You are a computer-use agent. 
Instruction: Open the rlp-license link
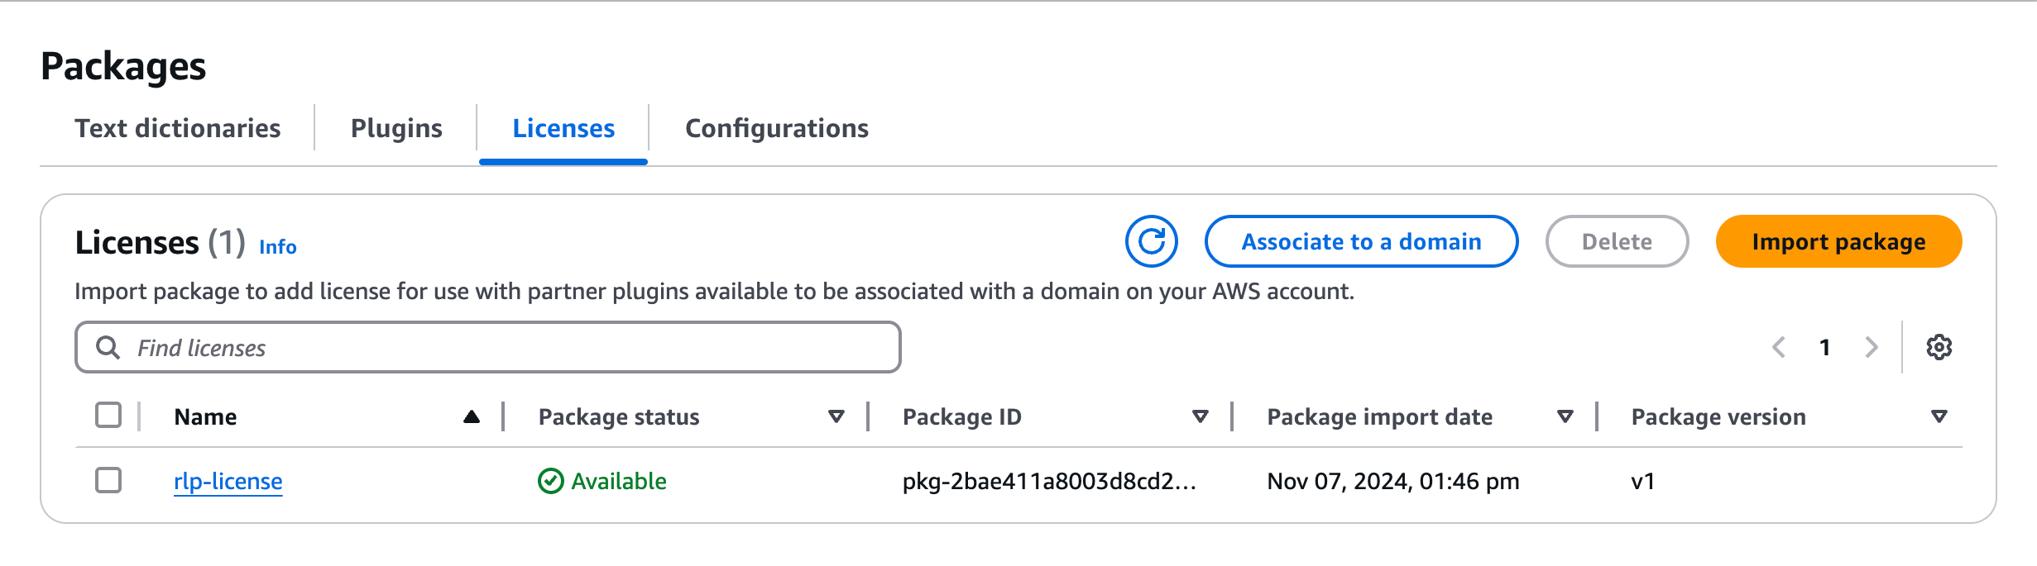pyautogui.click(x=228, y=481)
